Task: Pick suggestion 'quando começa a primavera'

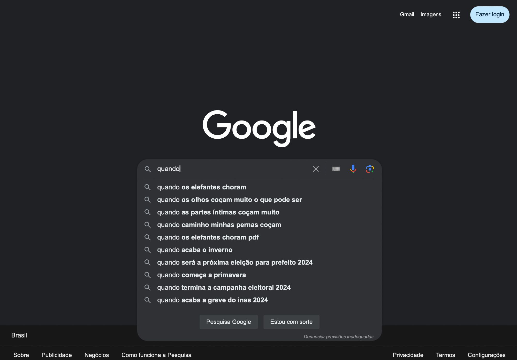Action: [259, 275]
